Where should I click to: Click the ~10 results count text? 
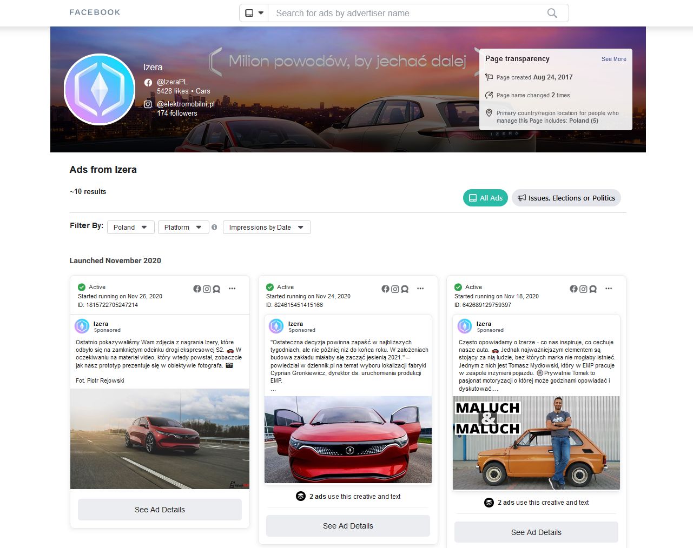coord(88,191)
